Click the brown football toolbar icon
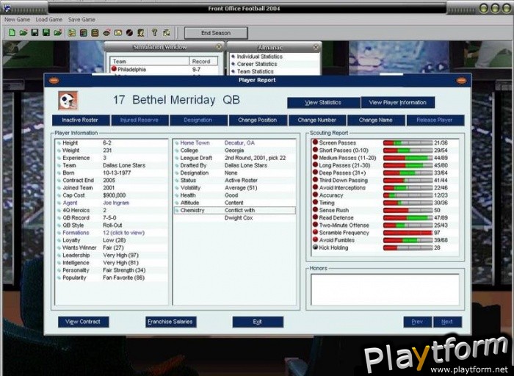The width and height of the screenshot is (514, 376). [106, 32]
